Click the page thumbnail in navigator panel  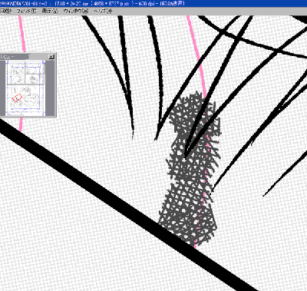tap(25, 88)
